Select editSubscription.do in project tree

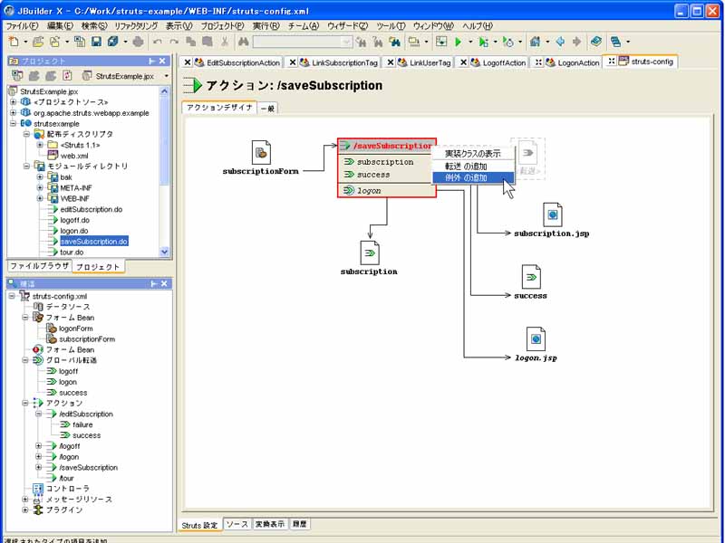(92, 209)
